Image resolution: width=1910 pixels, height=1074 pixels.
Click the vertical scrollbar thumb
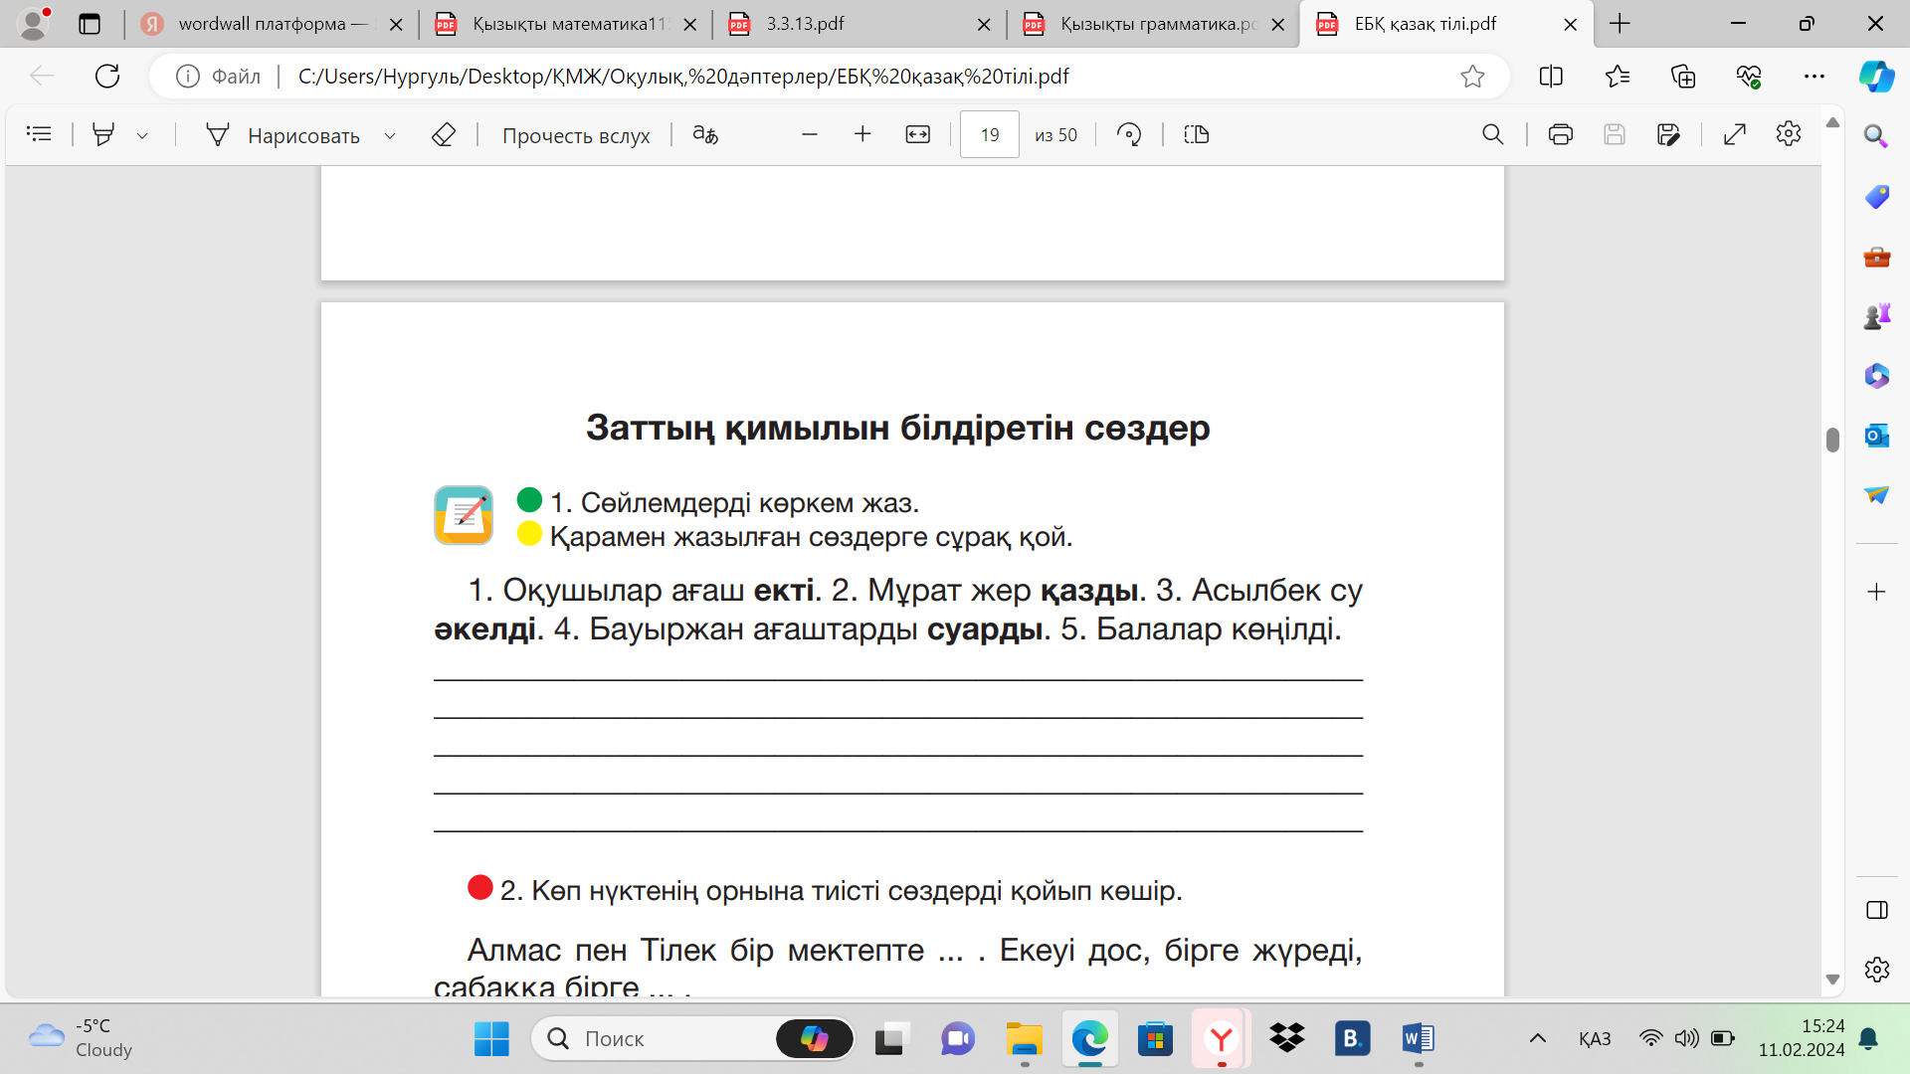(1832, 440)
